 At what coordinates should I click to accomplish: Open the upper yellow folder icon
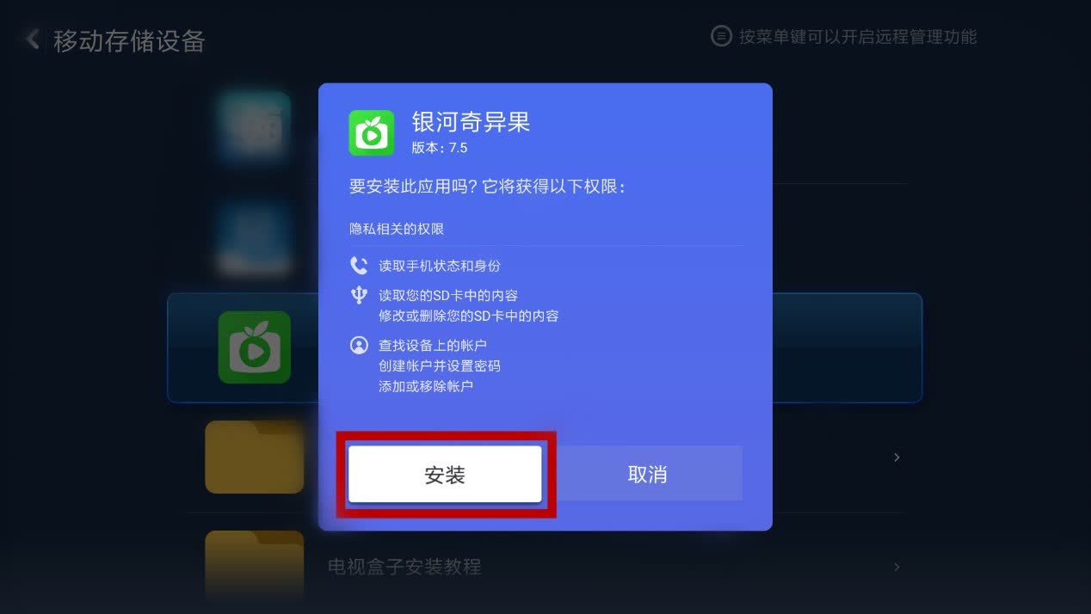[x=254, y=457]
